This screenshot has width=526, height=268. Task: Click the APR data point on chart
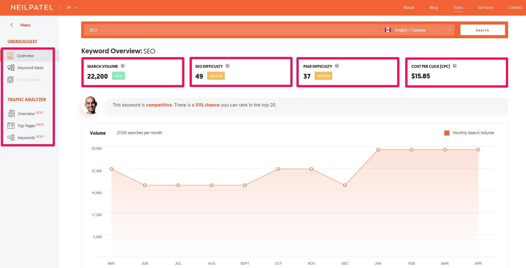click(478, 150)
